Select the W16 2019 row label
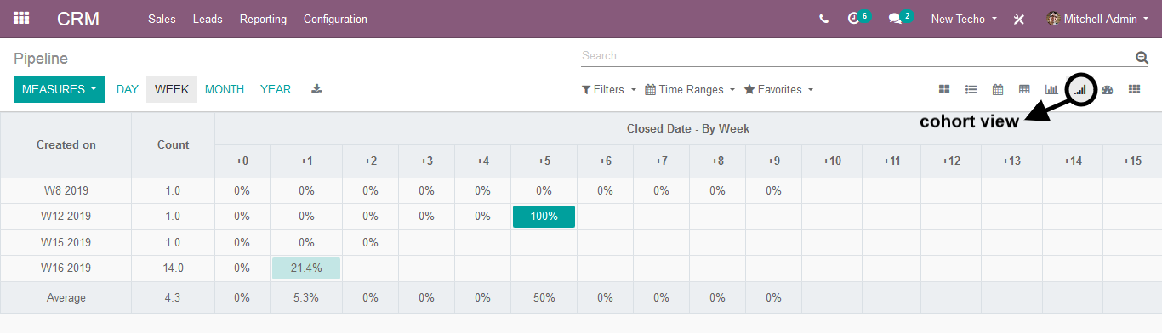The width and height of the screenshot is (1162, 333). point(66,268)
